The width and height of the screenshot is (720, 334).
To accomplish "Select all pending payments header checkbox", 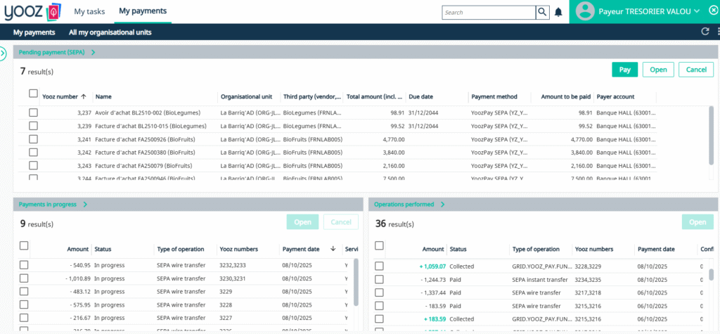I will point(33,94).
